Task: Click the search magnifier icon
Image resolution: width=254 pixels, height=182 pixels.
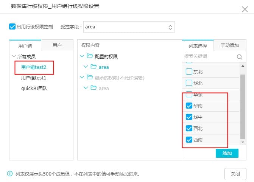Action: 239,57
